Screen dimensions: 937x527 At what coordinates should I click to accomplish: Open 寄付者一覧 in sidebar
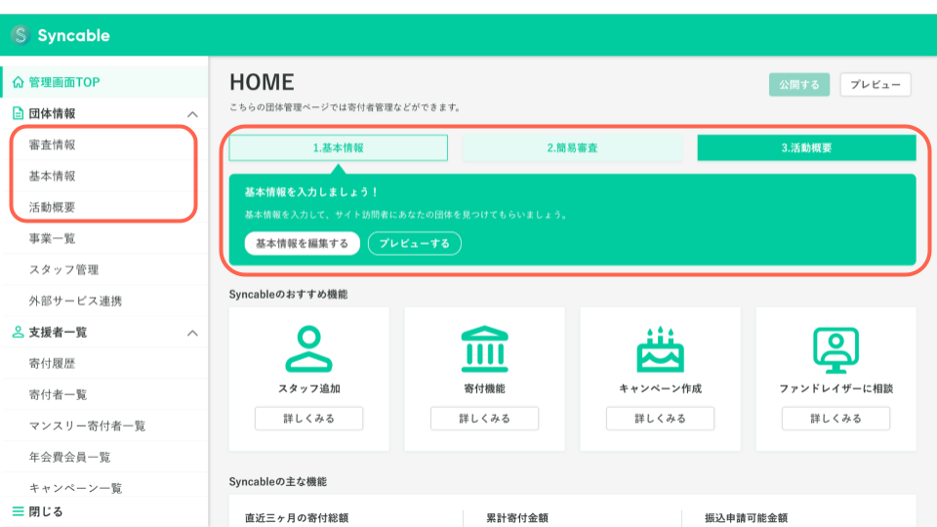[104, 394]
